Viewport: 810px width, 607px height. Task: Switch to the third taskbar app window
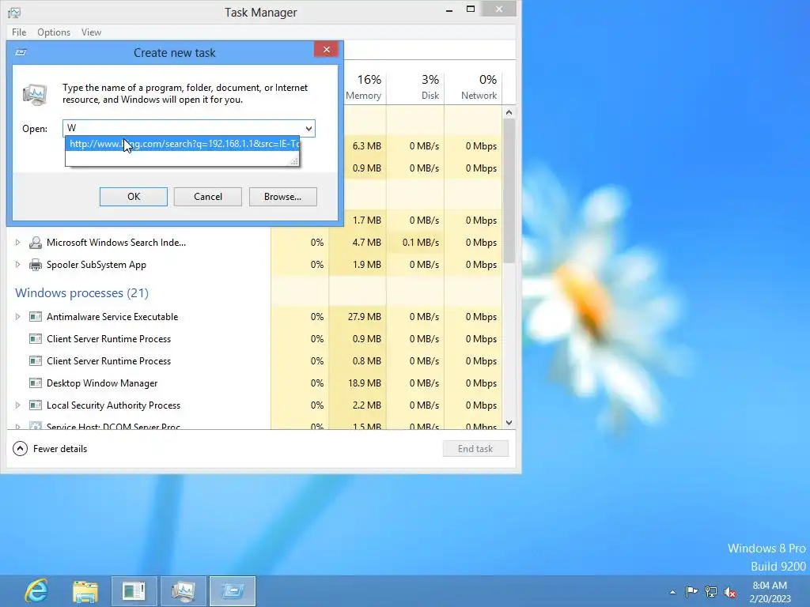tap(134, 591)
